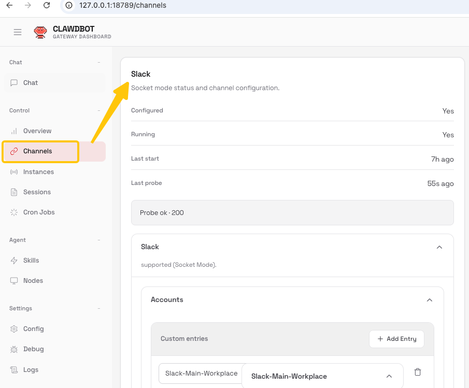Open the Debug page

pos(33,349)
